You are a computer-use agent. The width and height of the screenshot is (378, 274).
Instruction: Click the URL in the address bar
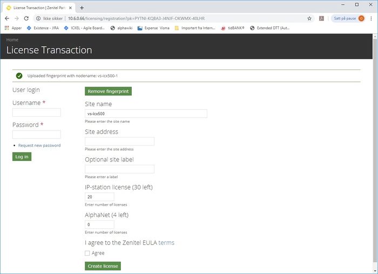136,18
